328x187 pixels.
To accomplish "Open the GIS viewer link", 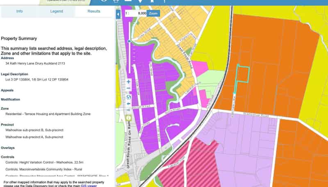I will (89, 185).
